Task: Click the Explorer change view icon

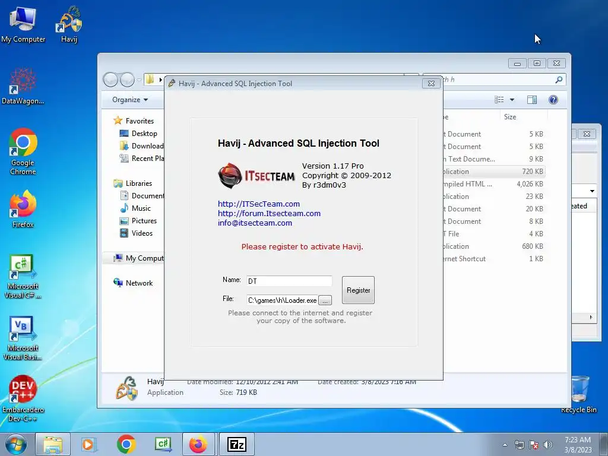Action: 499,100
